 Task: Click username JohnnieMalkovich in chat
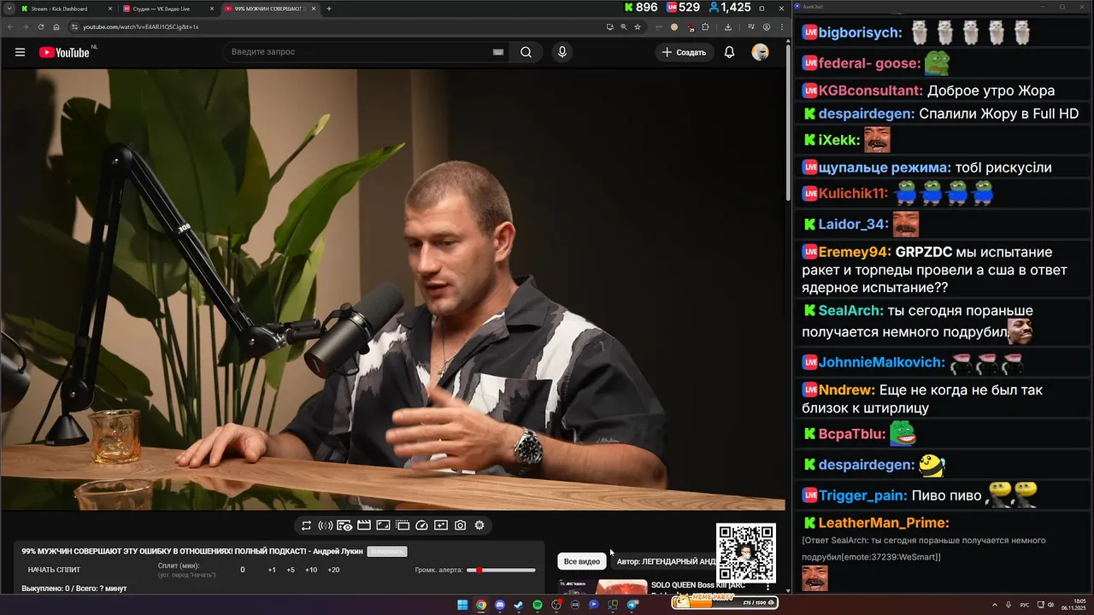(x=882, y=362)
